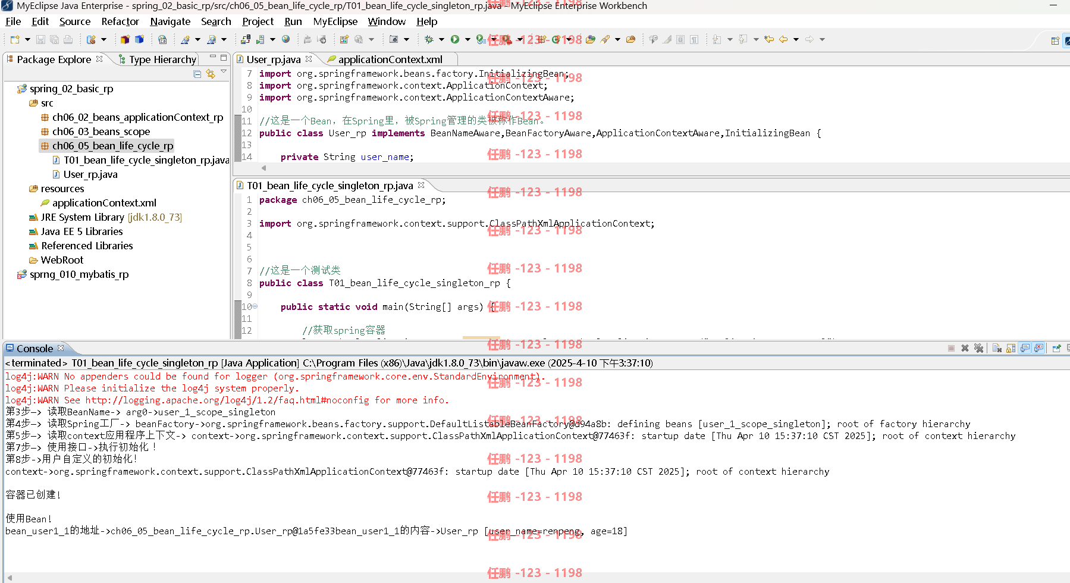Open the Window menu

387,21
